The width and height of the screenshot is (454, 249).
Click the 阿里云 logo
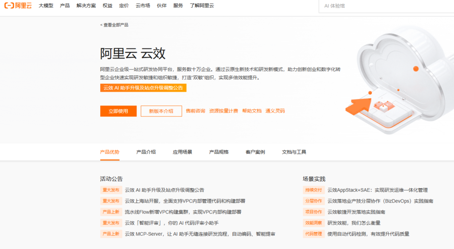(18, 5)
